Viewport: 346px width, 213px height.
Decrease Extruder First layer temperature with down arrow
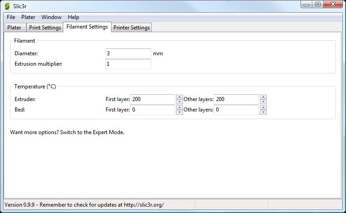[x=179, y=102]
